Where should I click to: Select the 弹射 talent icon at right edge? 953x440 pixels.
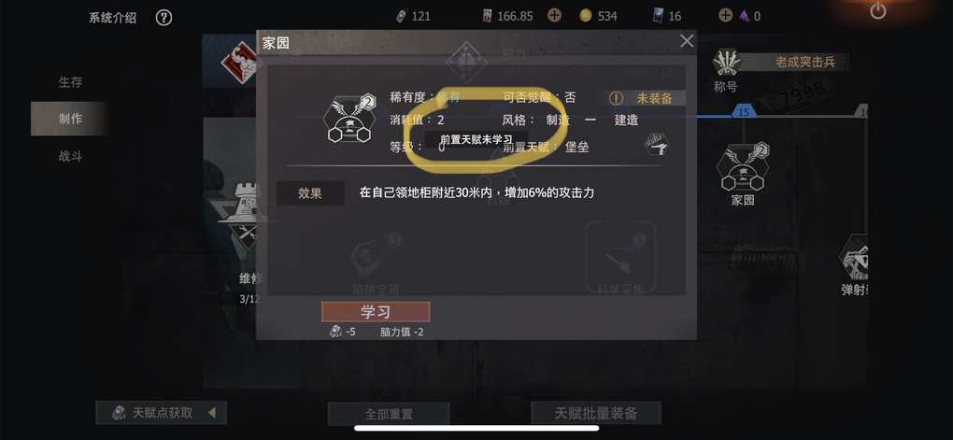coord(854,258)
